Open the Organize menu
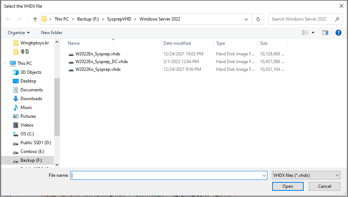 point(19,33)
